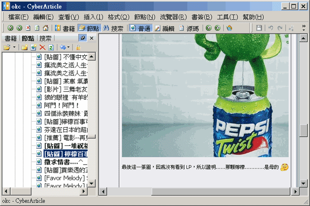The image size is (310, 206).
Task: Click the new web page node icon
Action: (x=33, y=48)
